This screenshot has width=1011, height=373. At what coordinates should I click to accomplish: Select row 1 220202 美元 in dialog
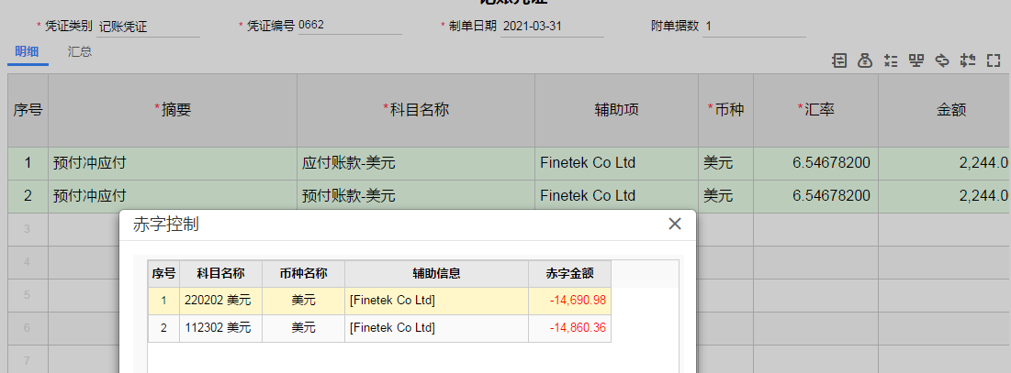(379, 301)
